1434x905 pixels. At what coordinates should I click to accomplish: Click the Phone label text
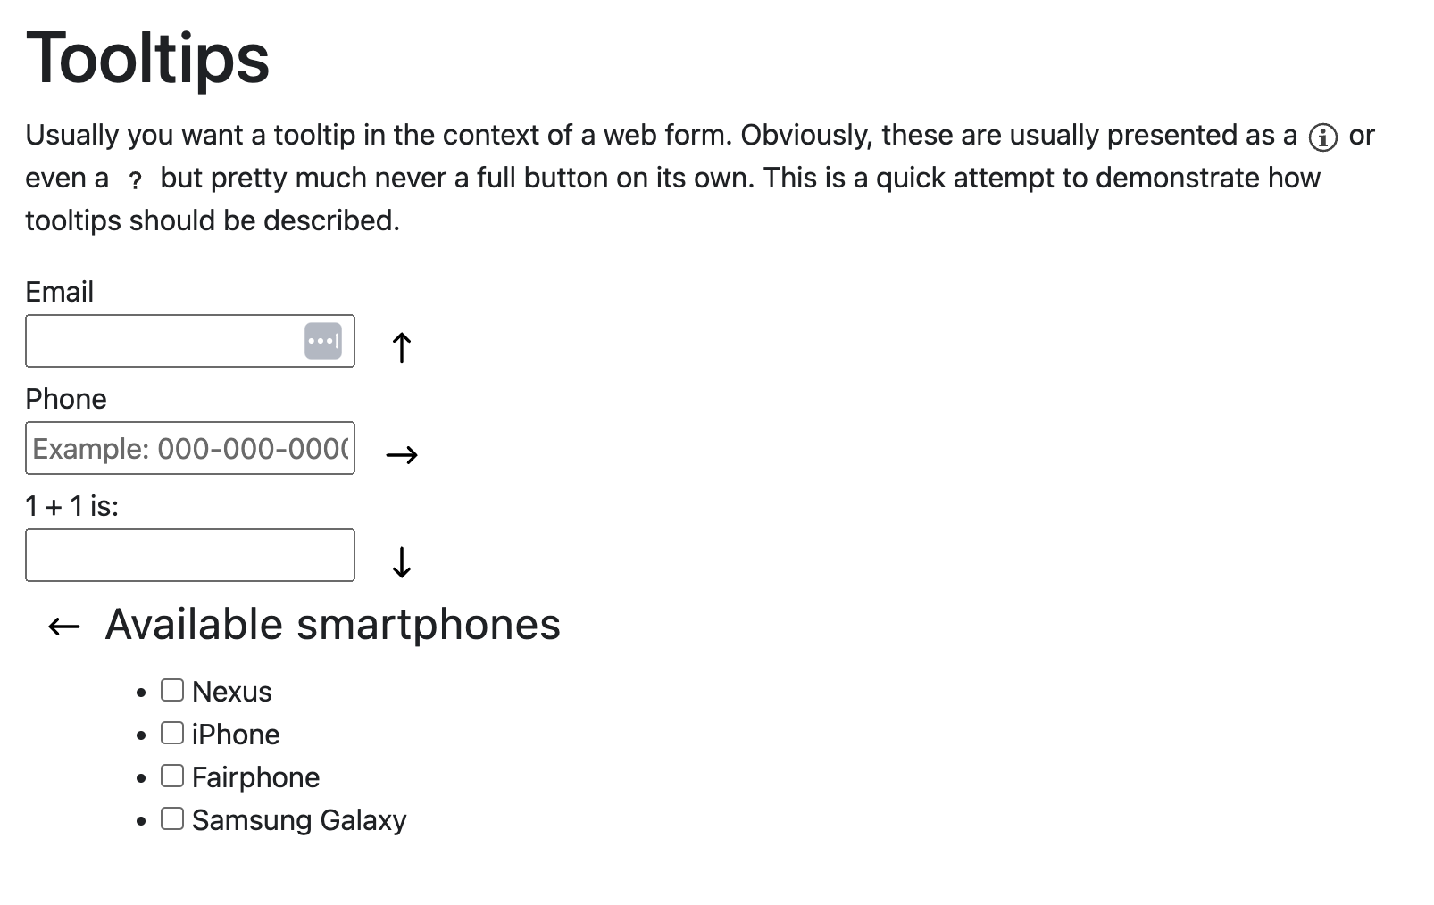(65, 399)
